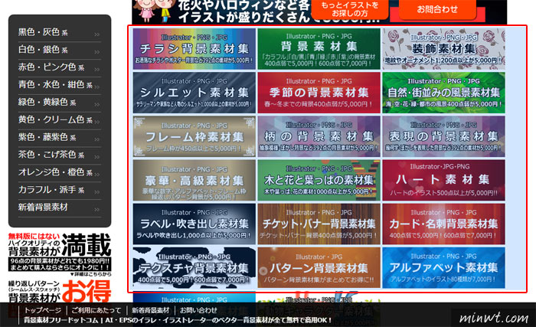Open the 紫色・藤紫色系 category
Viewport: 536px width, 327px height.
coord(60,138)
